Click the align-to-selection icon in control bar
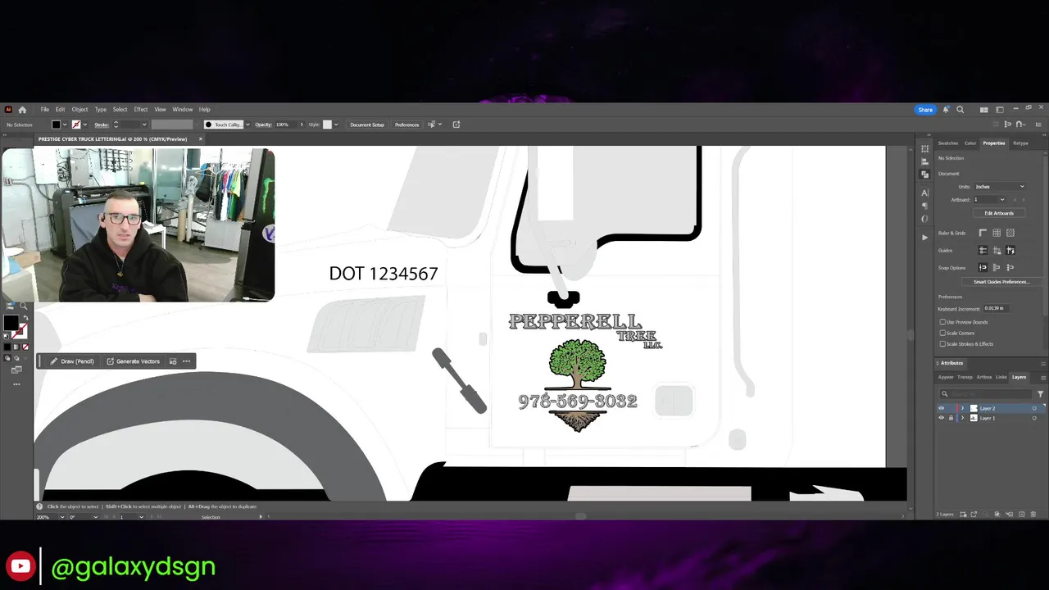 pos(432,125)
